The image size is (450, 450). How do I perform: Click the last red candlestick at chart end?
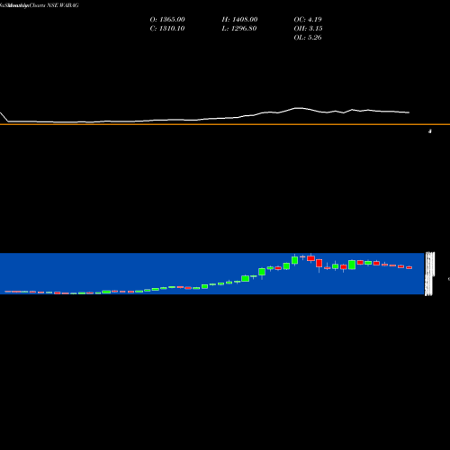pos(409,267)
